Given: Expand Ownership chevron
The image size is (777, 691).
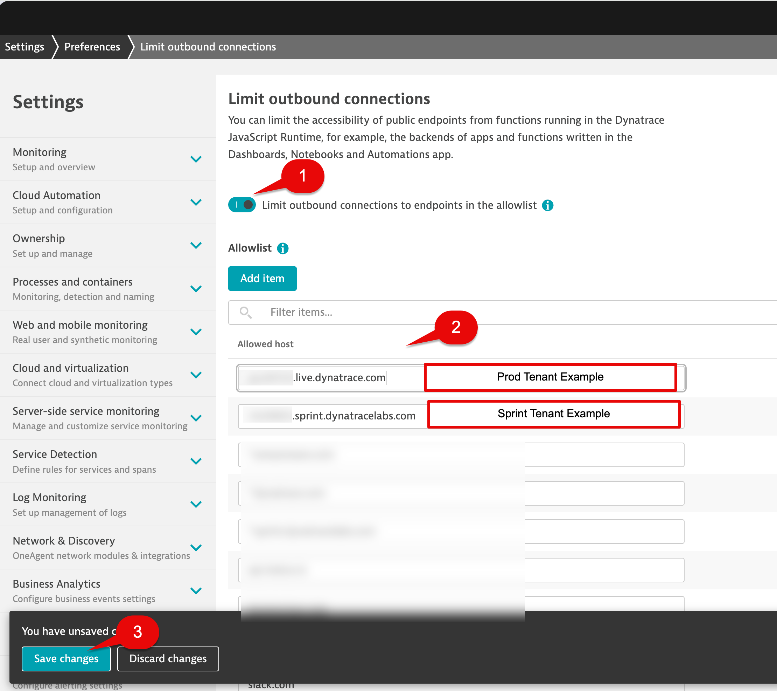Looking at the screenshot, I should coord(196,245).
